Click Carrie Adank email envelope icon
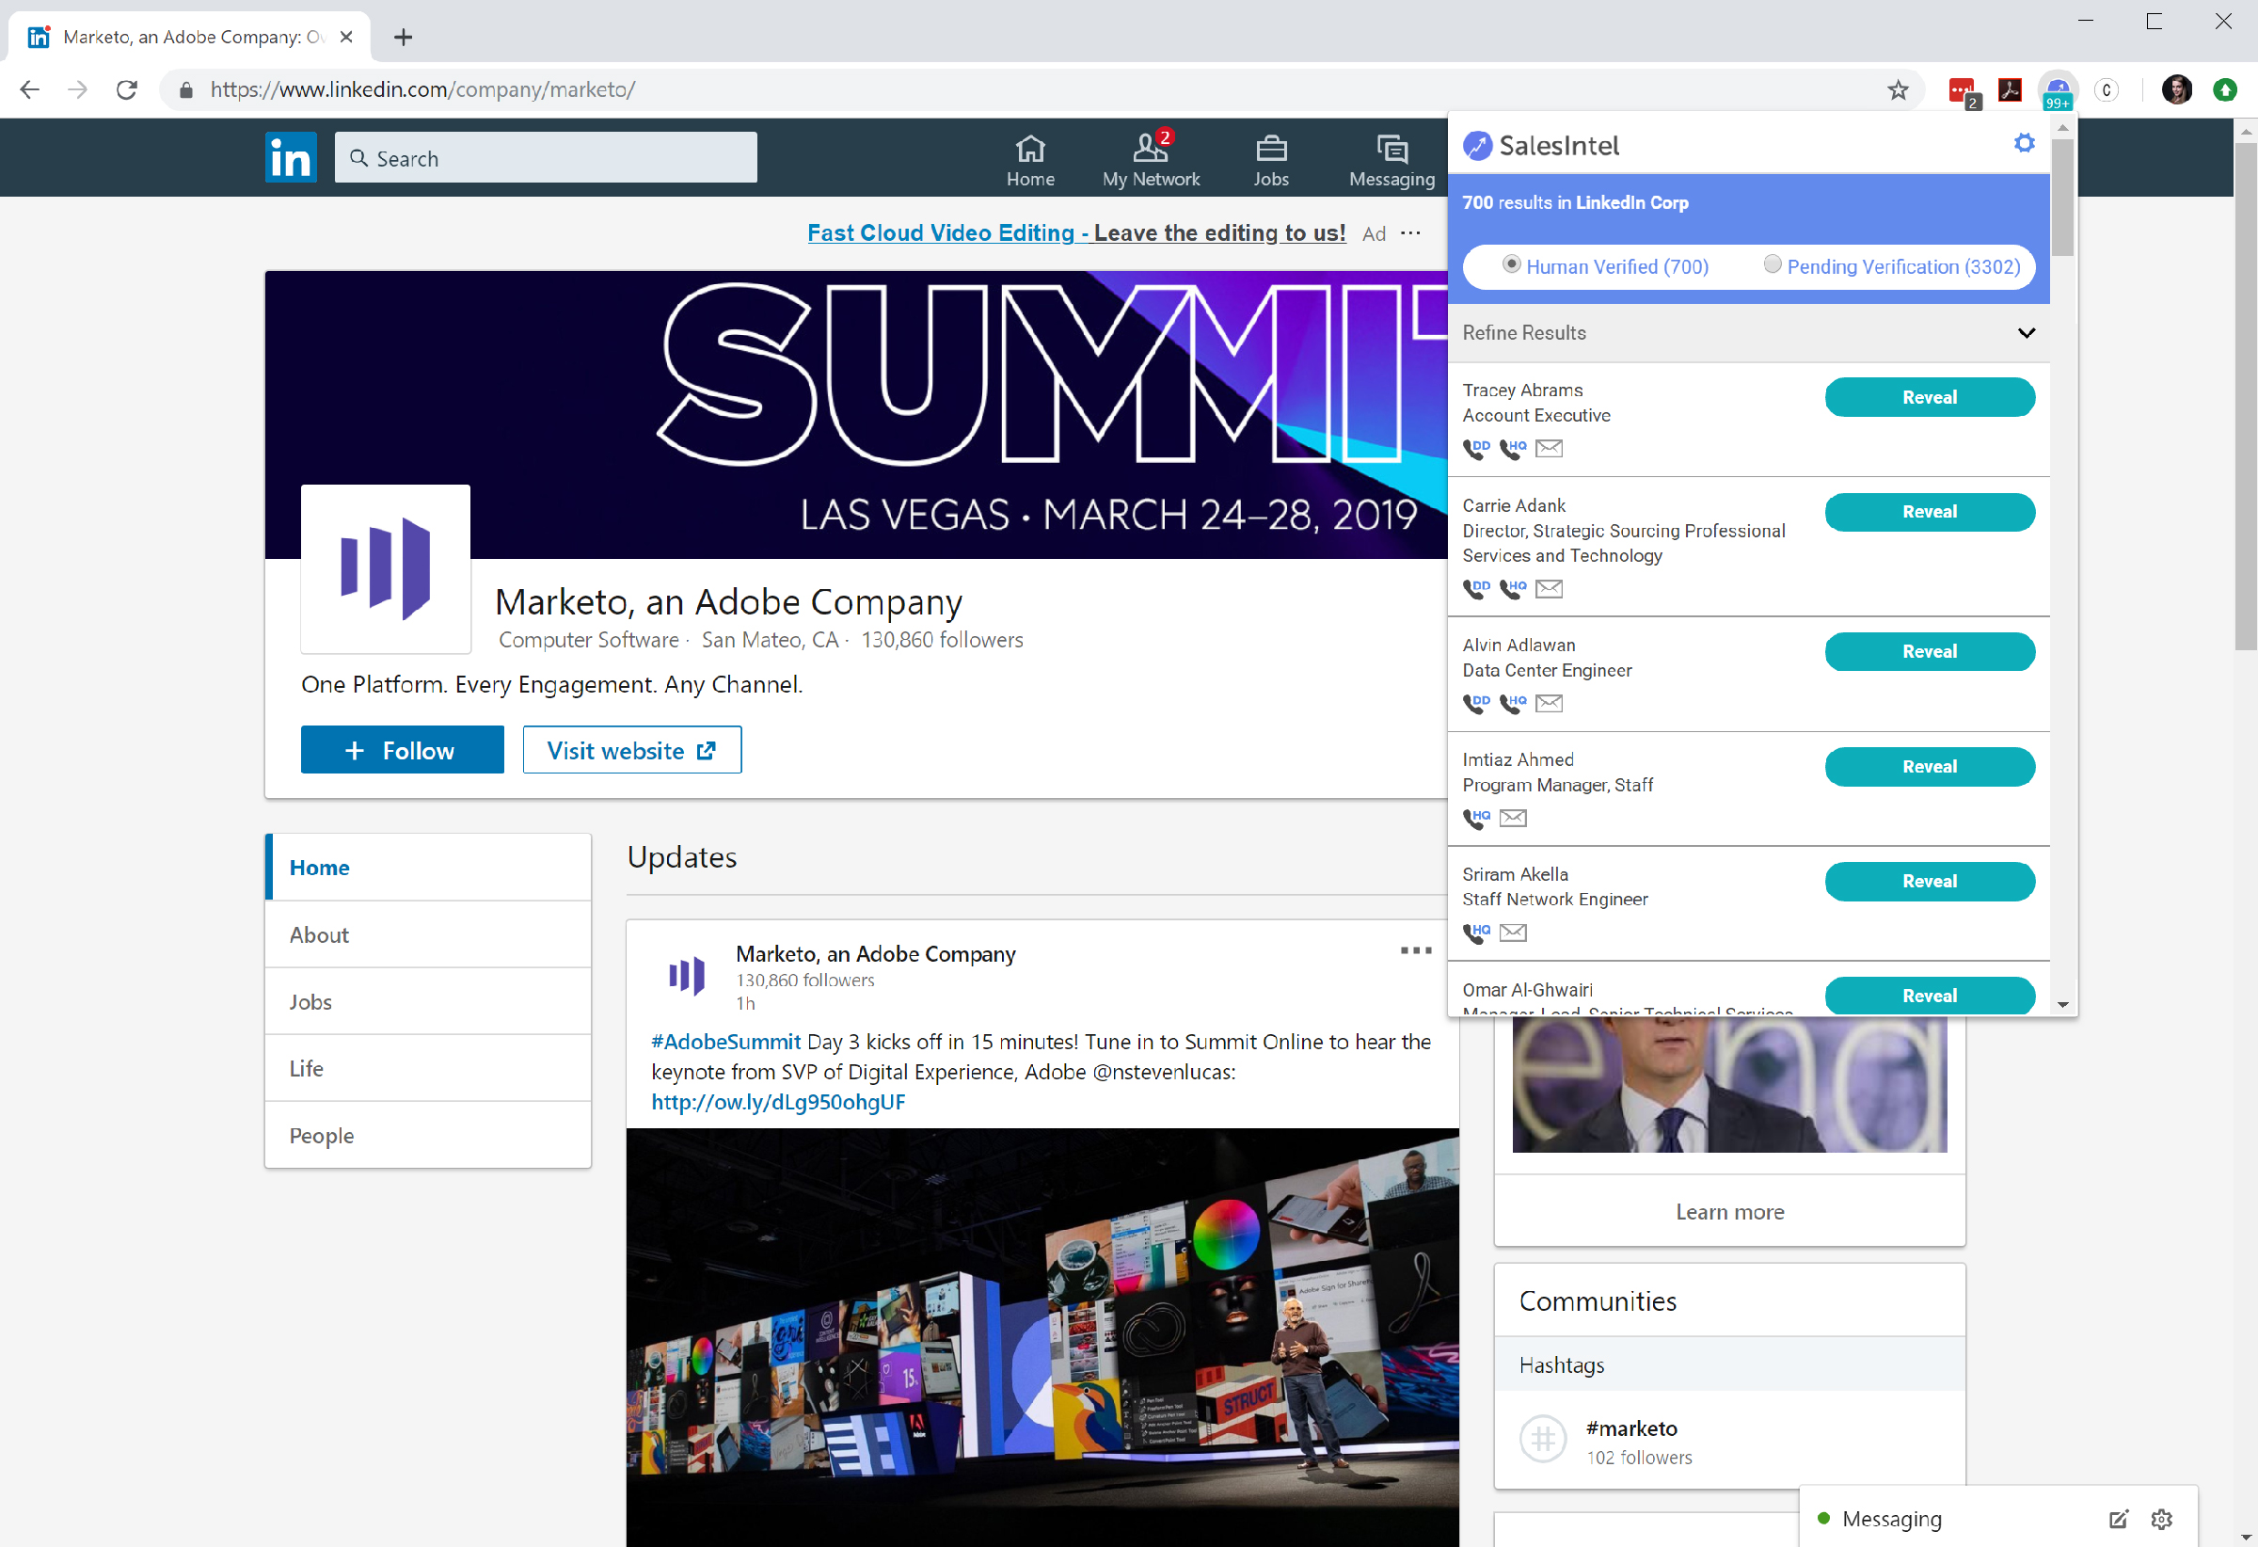This screenshot has height=1547, width=2258. [x=1549, y=588]
